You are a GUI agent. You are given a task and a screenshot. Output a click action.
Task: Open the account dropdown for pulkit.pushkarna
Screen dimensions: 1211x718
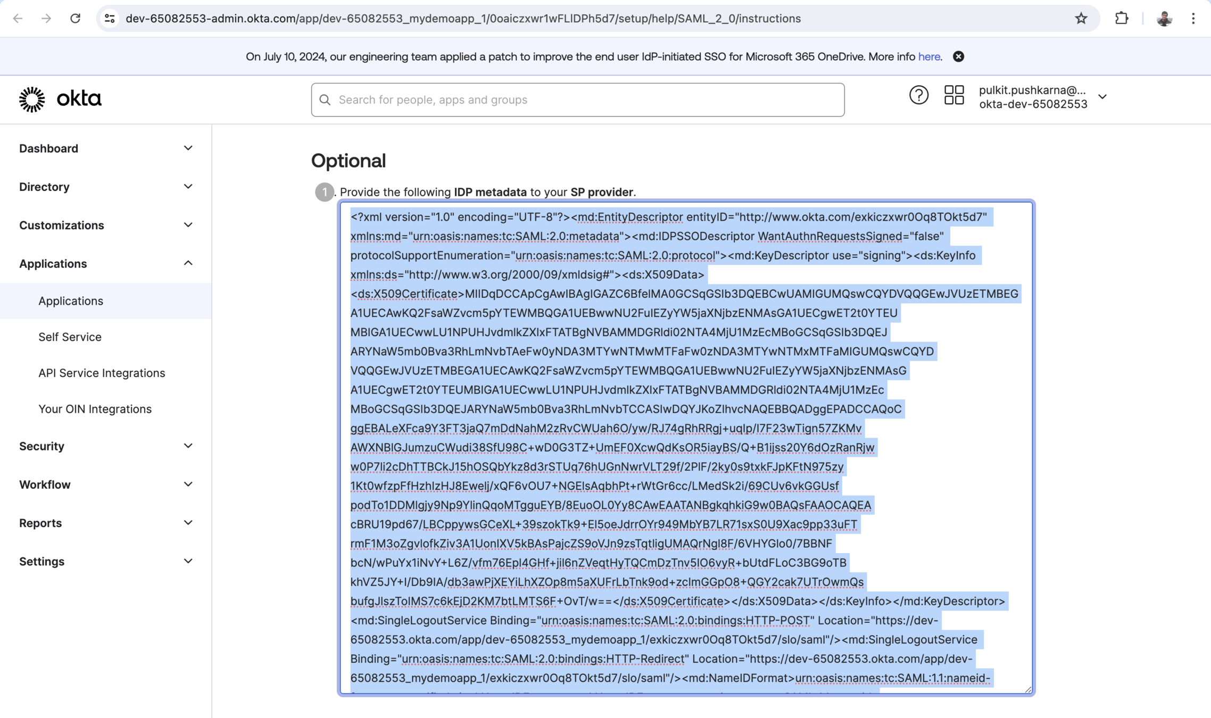tap(1102, 97)
